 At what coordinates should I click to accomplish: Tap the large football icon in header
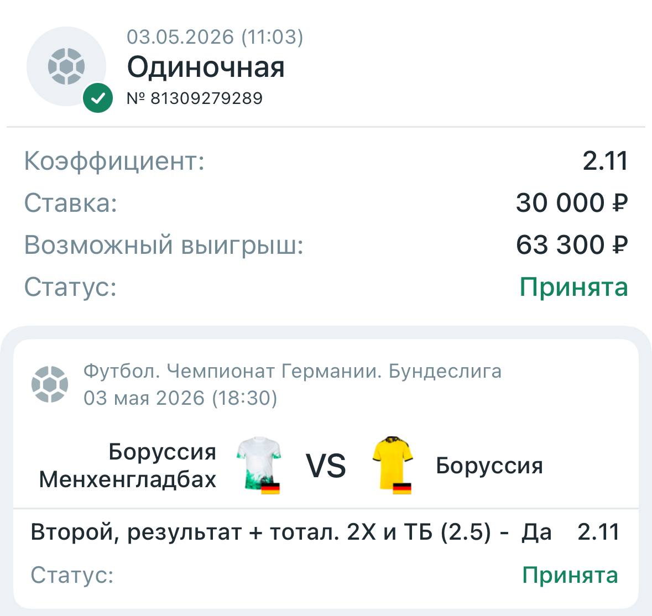pos(66,66)
